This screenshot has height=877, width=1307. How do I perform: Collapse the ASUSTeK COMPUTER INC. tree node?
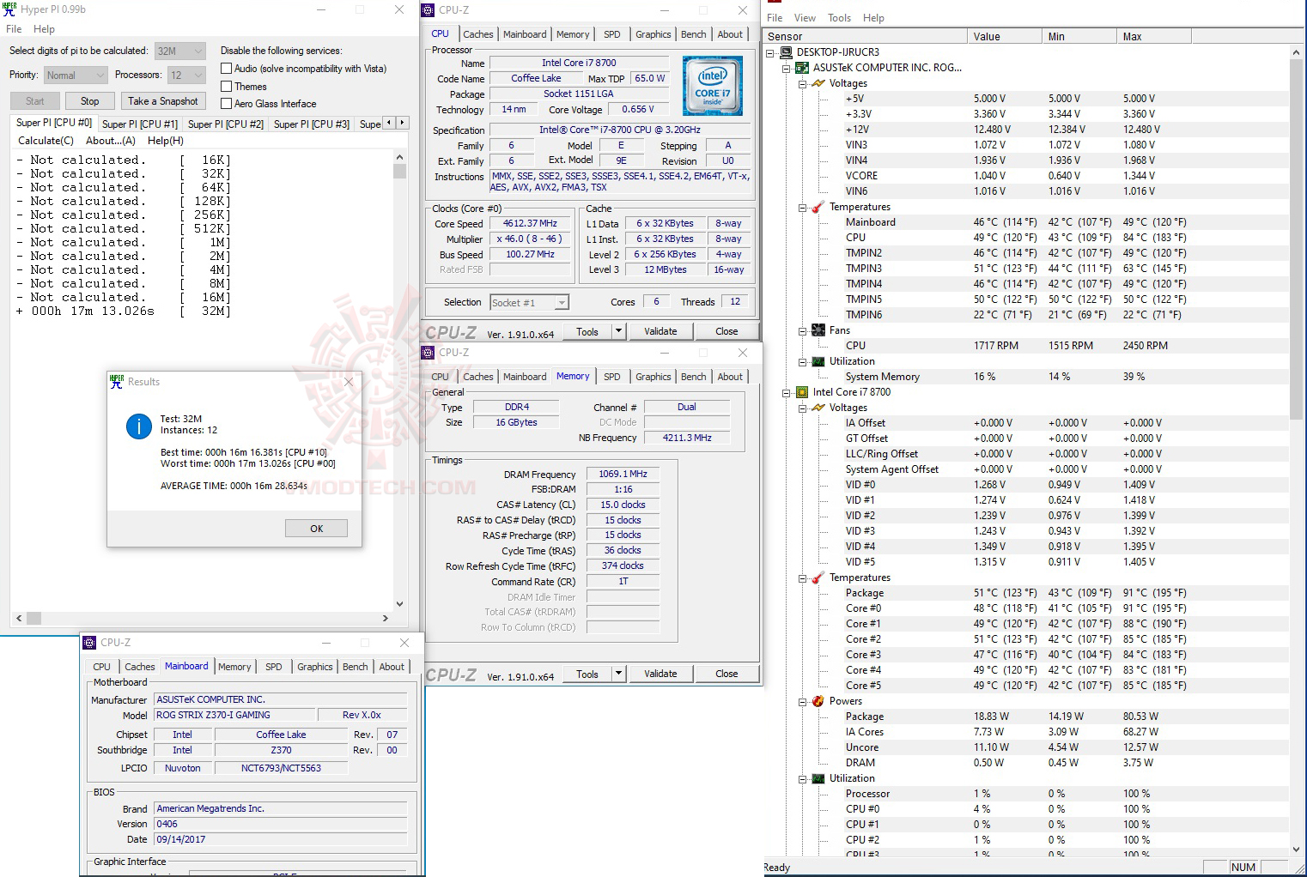click(x=786, y=68)
